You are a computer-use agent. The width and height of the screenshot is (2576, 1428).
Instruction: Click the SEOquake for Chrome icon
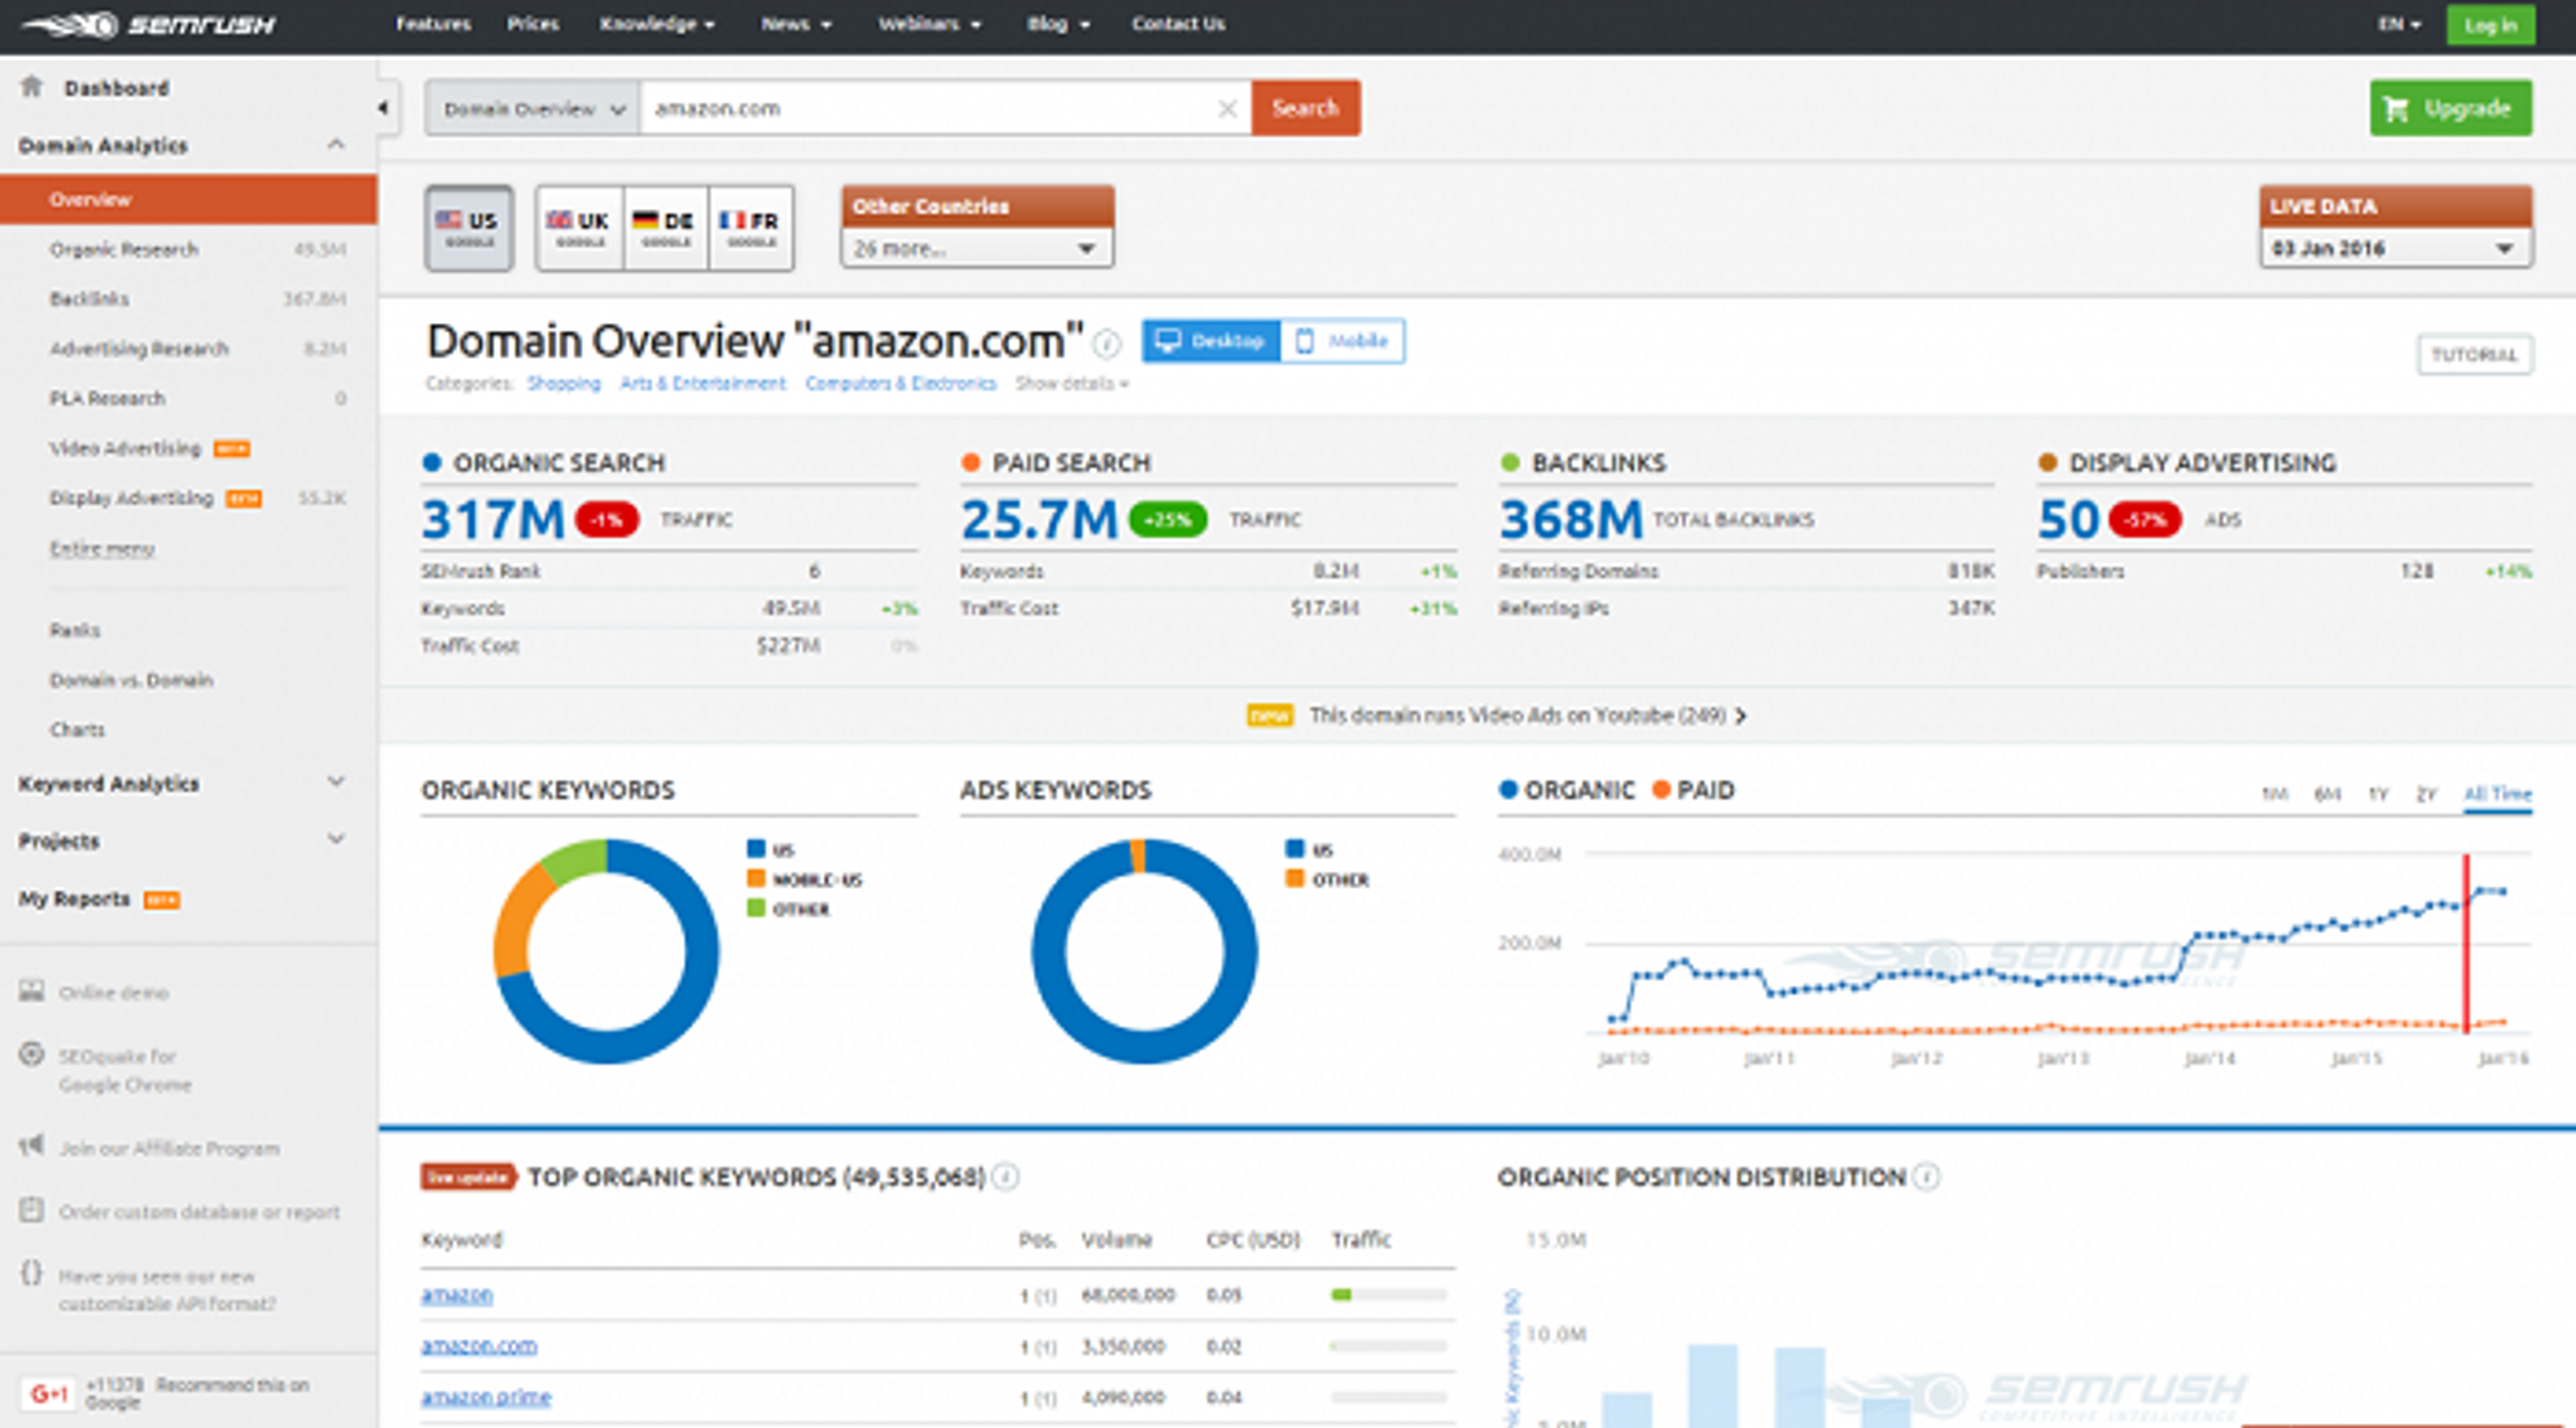pos(32,1054)
